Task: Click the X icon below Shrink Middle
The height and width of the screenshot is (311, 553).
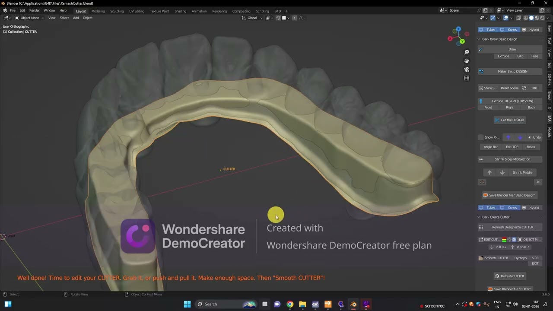Action: point(538,182)
